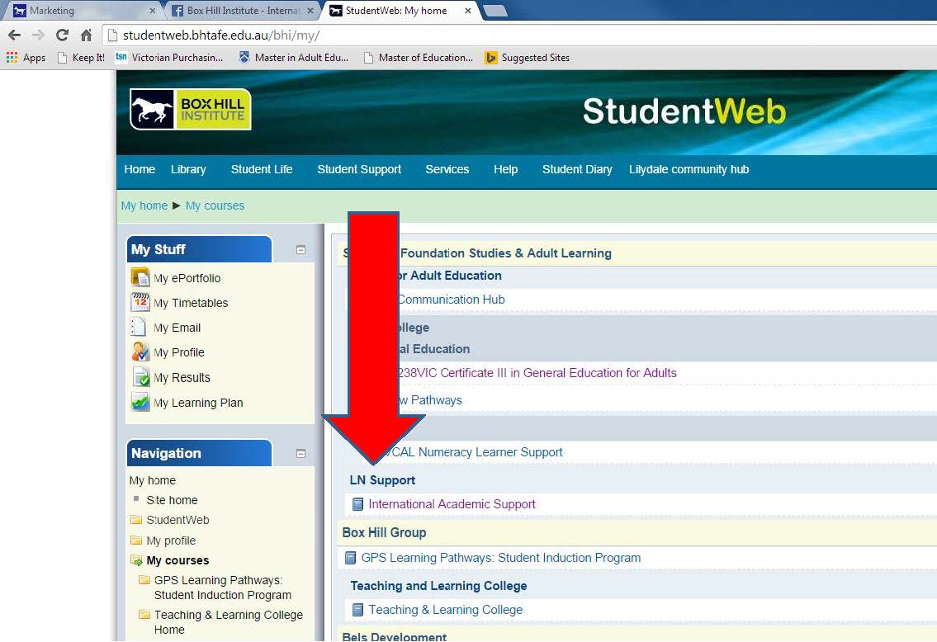Click the My home breadcrumb link
Screen dimensions: 937x642
point(144,205)
